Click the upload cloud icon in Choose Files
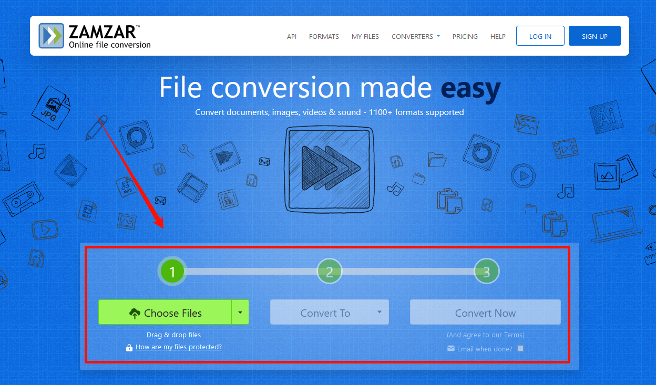The height and width of the screenshot is (385, 656). coord(135,314)
